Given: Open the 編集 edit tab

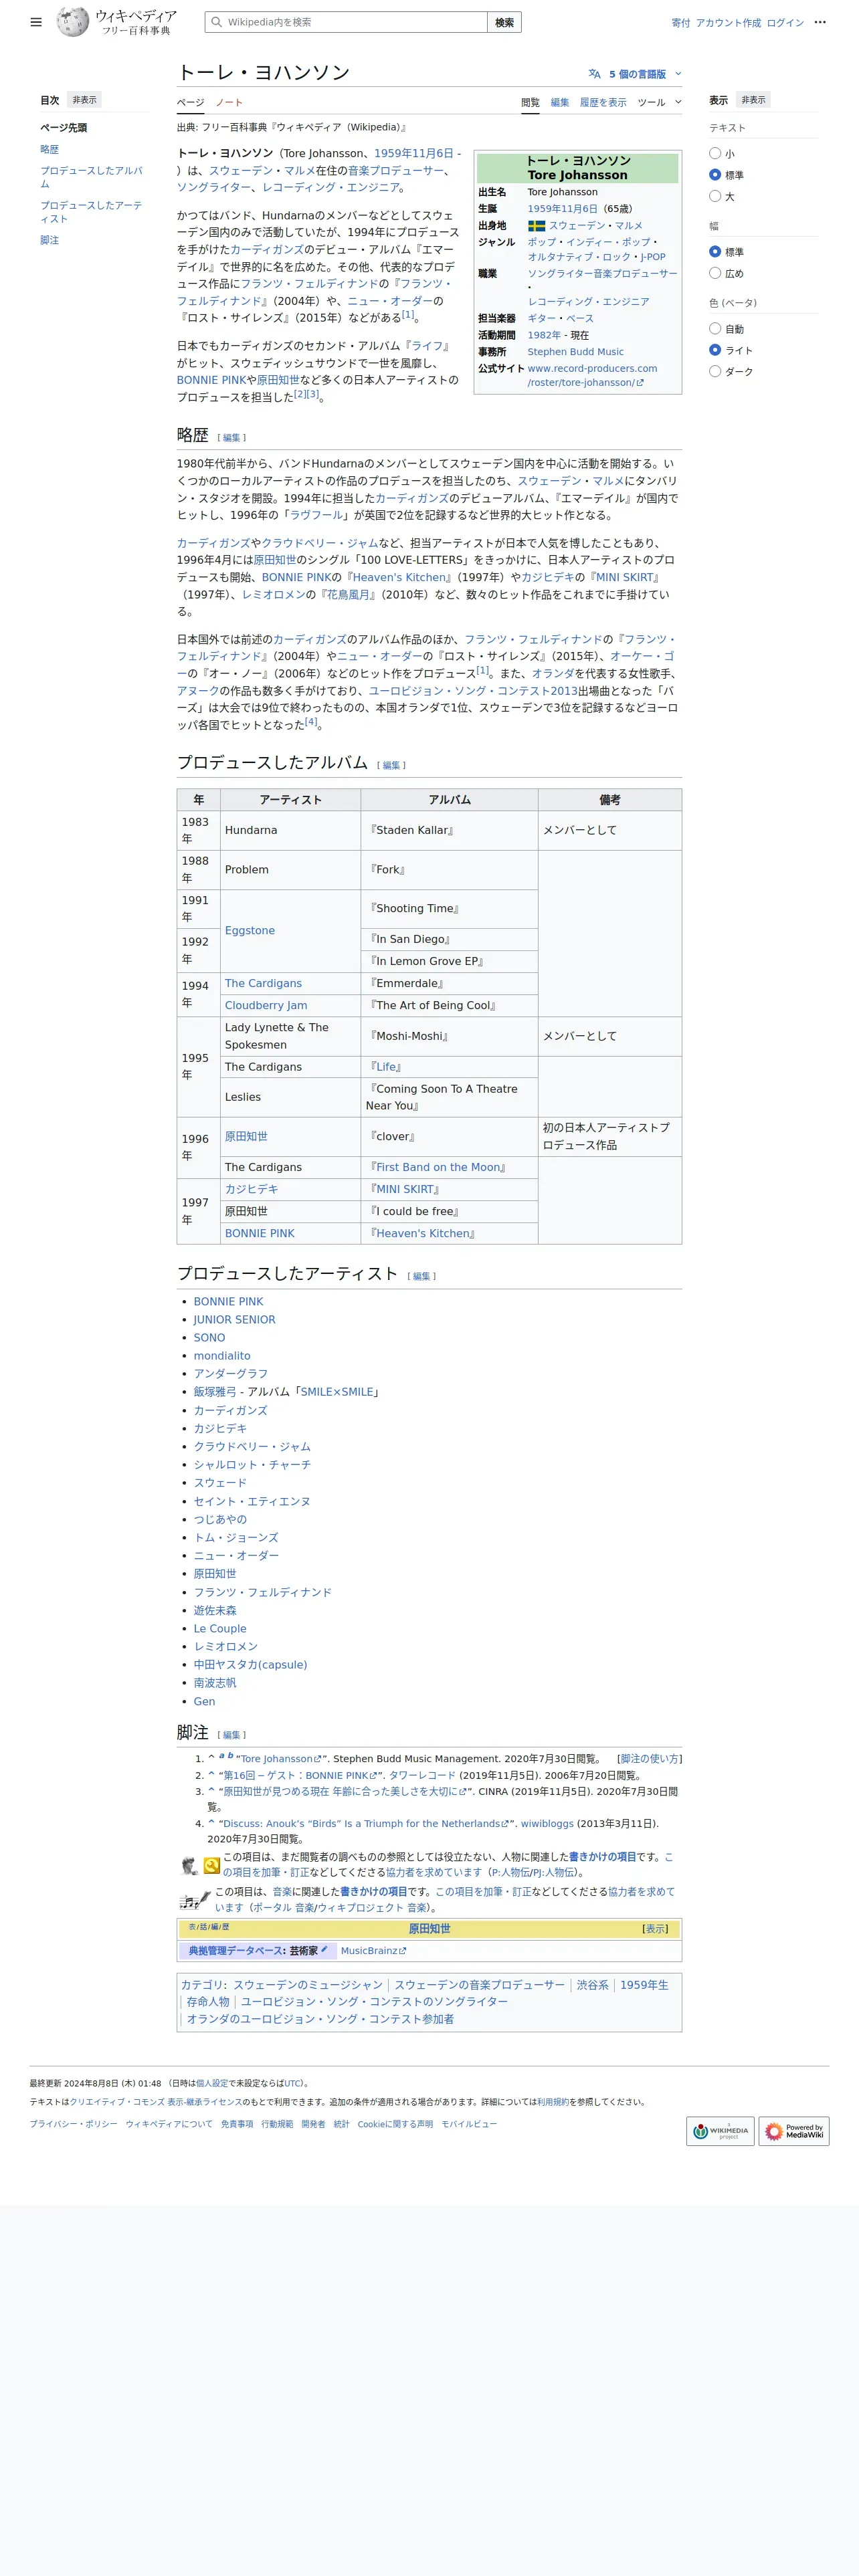Looking at the screenshot, I should click(x=560, y=102).
